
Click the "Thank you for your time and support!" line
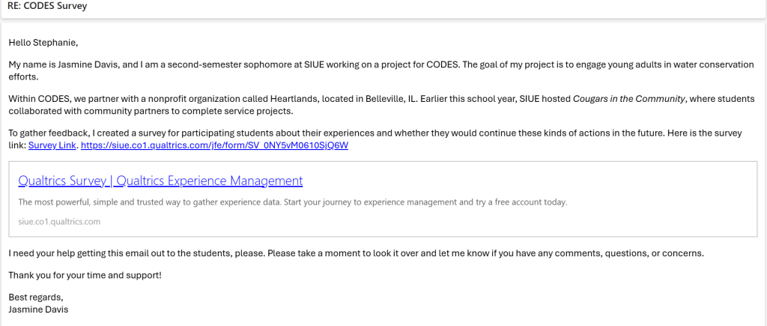[x=85, y=275]
